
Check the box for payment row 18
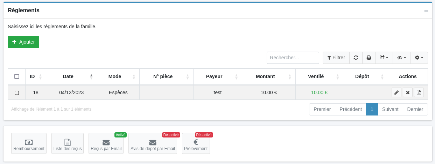pyautogui.click(x=17, y=93)
